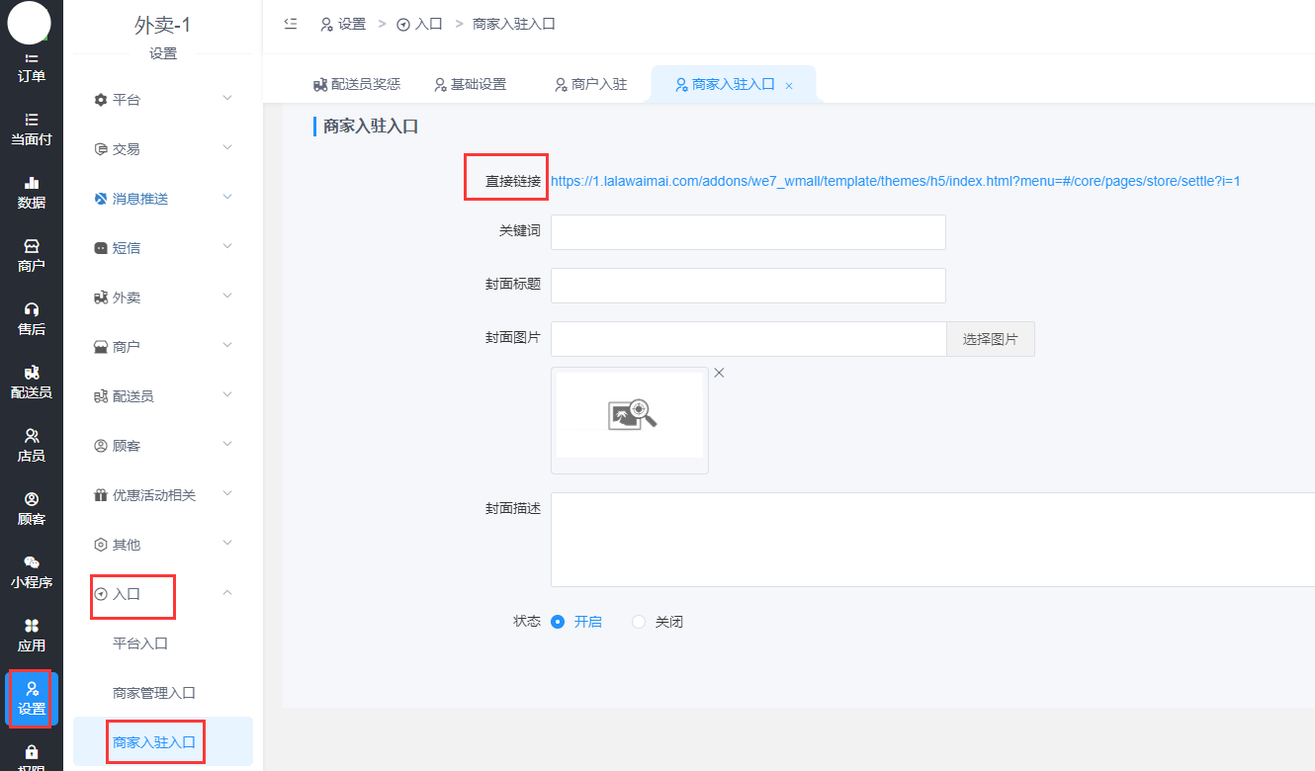The height and width of the screenshot is (771, 1315).
Task: Click the icon beside 消息推送
Action: (x=100, y=199)
